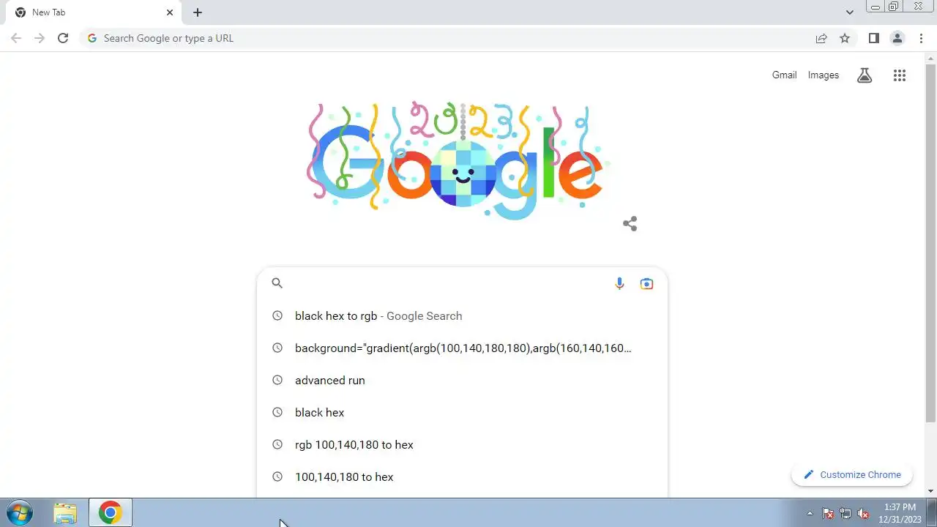Screen dimensions: 937x527
Task: Open the Windows Start button
Action: (x=19, y=513)
